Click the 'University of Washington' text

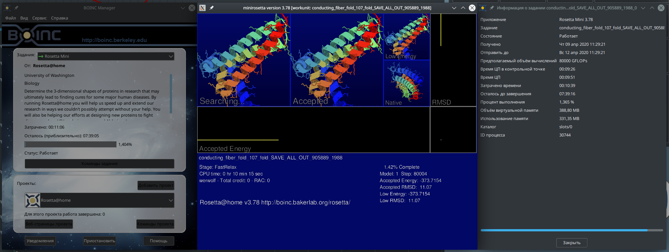tap(49, 75)
